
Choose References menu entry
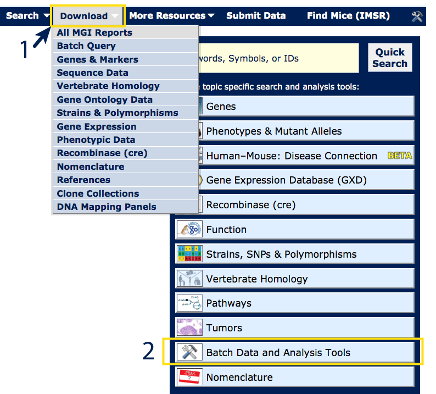[x=126, y=180]
